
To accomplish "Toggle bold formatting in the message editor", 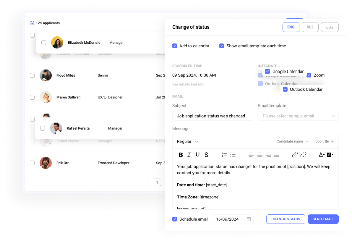I will (x=181, y=155).
